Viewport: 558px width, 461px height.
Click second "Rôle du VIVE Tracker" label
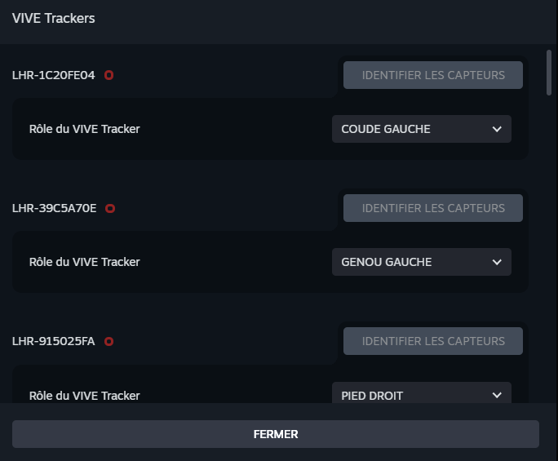(85, 262)
